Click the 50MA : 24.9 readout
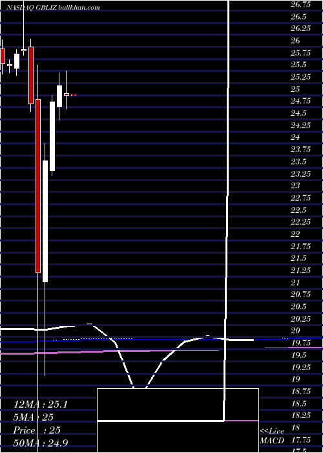Image resolution: width=323 pixels, height=453 pixels. coord(41,443)
